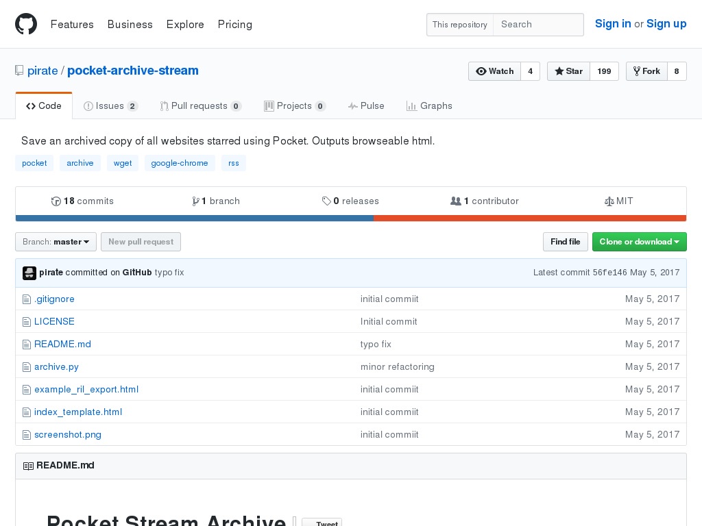Screen dimensions: 702x526
Task: Click the LICENSE file icon
Action: pyautogui.click(x=27, y=322)
